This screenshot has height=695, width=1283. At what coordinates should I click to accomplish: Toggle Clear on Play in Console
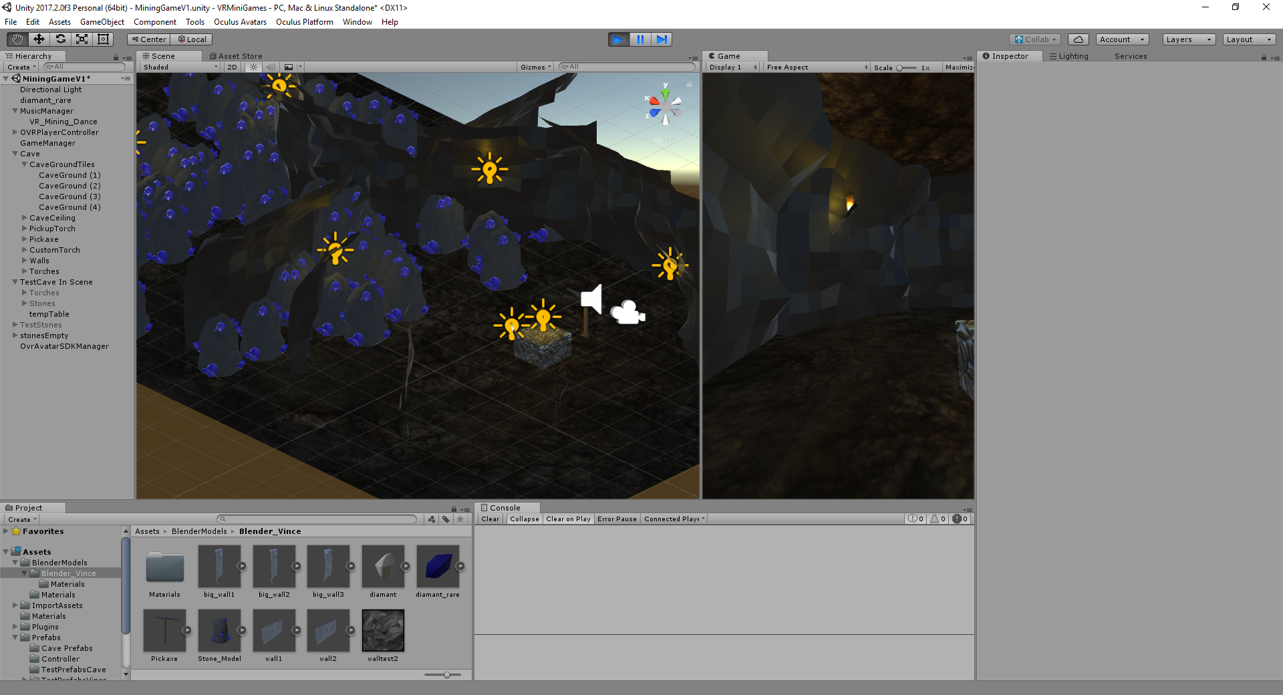568,519
